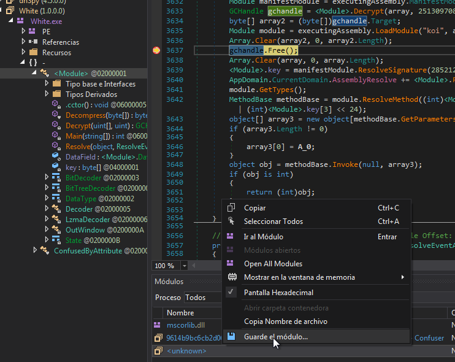Select Main(string[]) method in tree
The image size is (455, 362).
(x=107, y=136)
